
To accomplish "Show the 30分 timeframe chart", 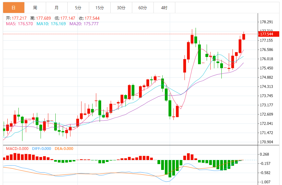I will point(121,8).
